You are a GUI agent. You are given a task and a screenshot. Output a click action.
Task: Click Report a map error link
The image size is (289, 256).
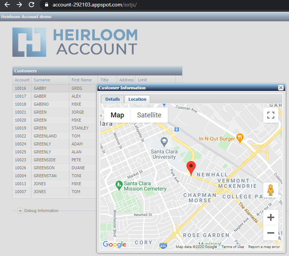(x=264, y=247)
